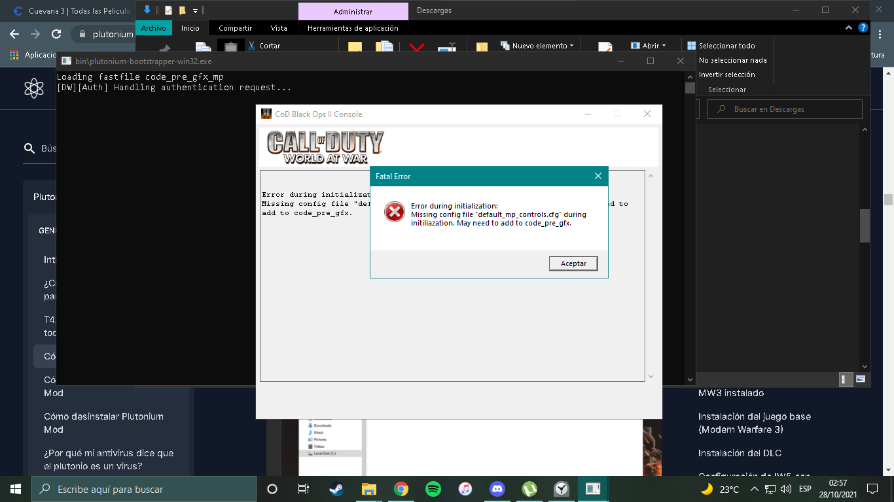
Task: Click the volume speaker tray icon
Action: pyautogui.click(x=785, y=489)
